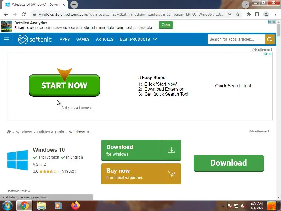Click the home icon in breadcrumb

(9, 132)
